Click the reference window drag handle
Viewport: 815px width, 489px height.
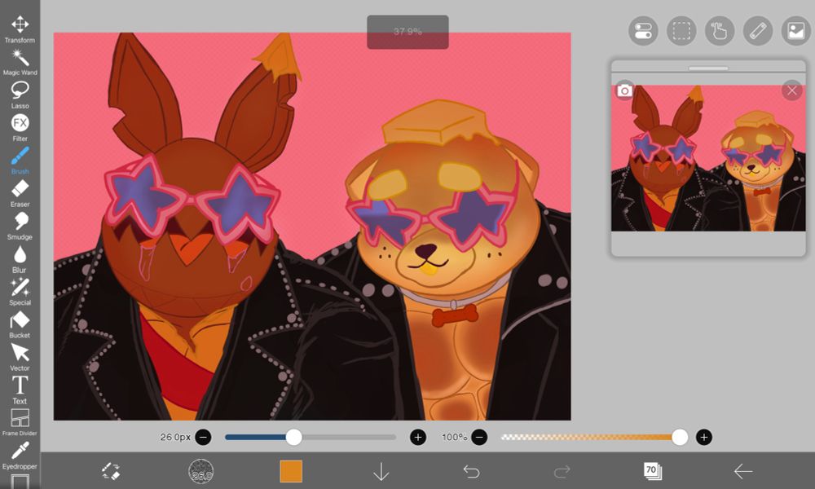pyautogui.click(x=708, y=68)
